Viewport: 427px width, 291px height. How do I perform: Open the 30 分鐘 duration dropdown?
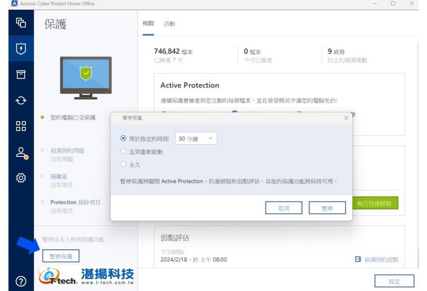(196, 138)
